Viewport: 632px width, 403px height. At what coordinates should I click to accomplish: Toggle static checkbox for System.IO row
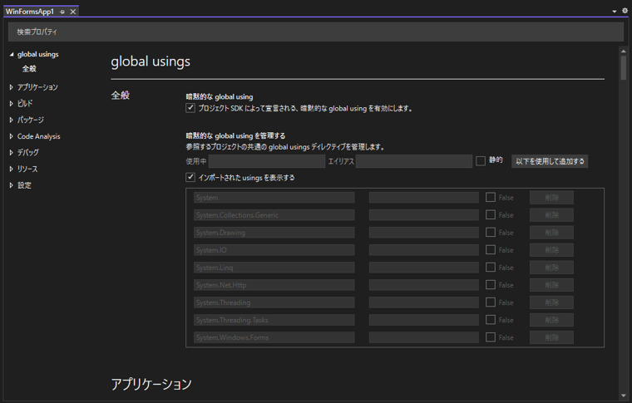tap(491, 250)
